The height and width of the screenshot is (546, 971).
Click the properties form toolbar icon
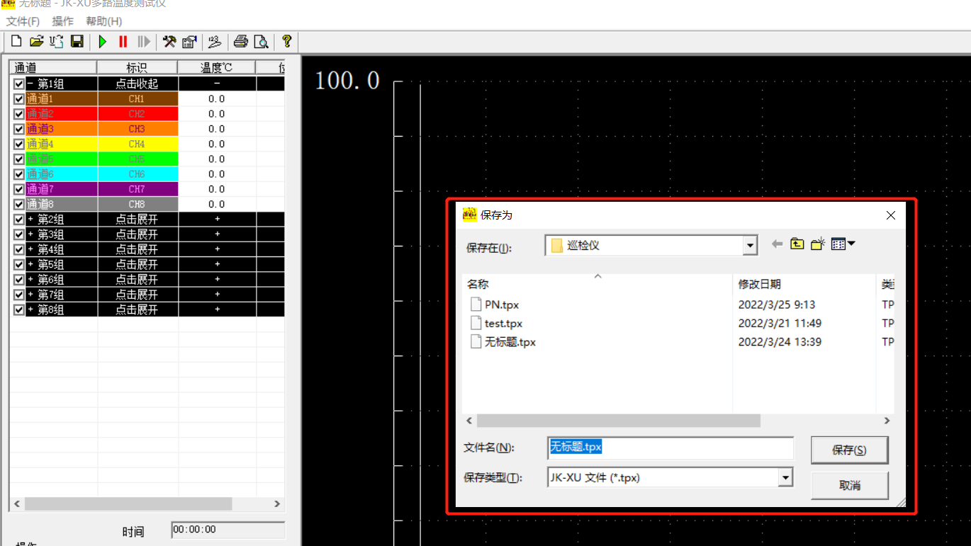click(x=189, y=42)
